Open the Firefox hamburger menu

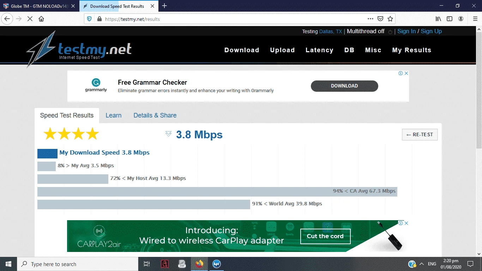click(475, 19)
